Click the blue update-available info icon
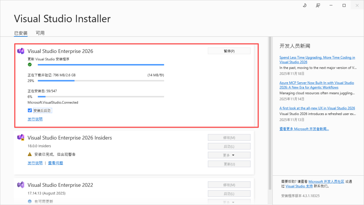The width and height of the screenshot is (364, 205). click(x=30, y=202)
